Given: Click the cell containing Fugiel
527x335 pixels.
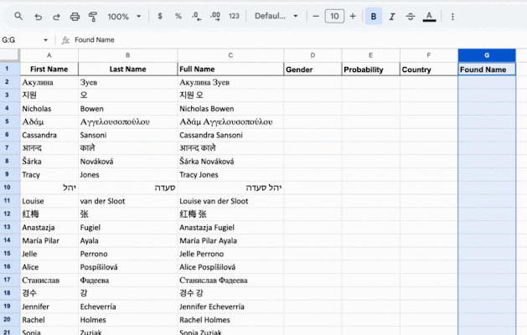Looking at the screenshot, I should tap(127, 227).
